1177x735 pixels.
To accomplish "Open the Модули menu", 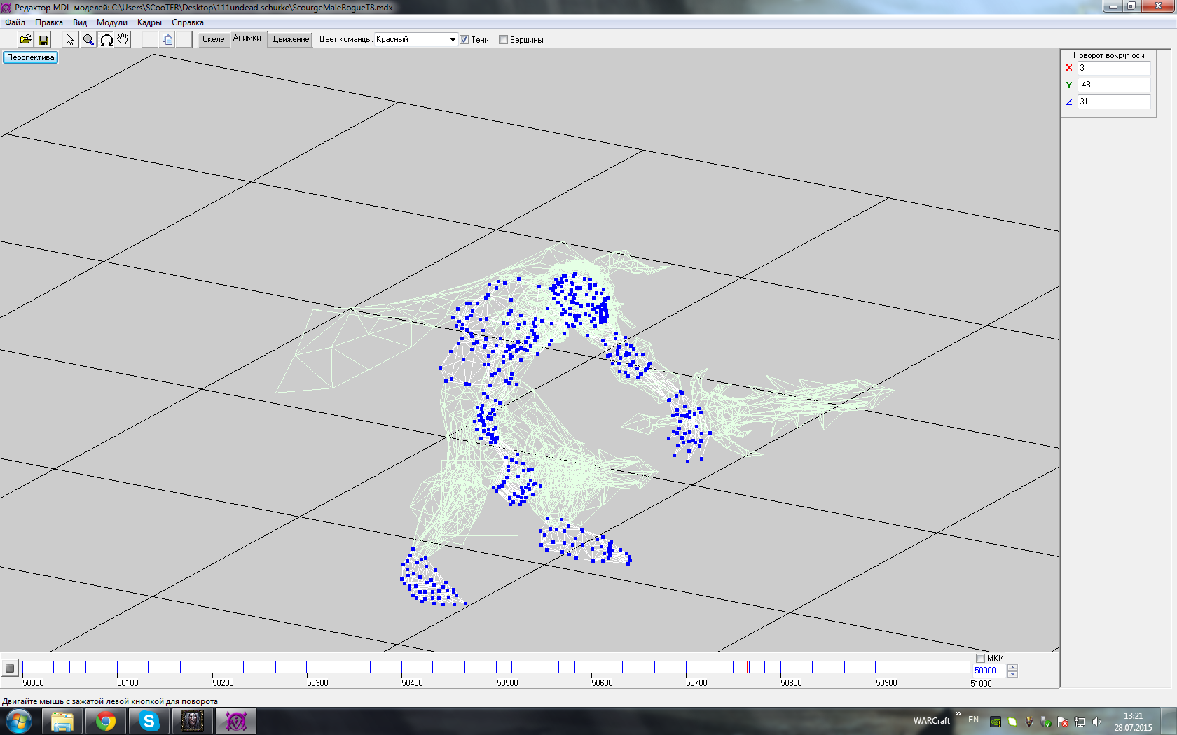I will [112, 22].
